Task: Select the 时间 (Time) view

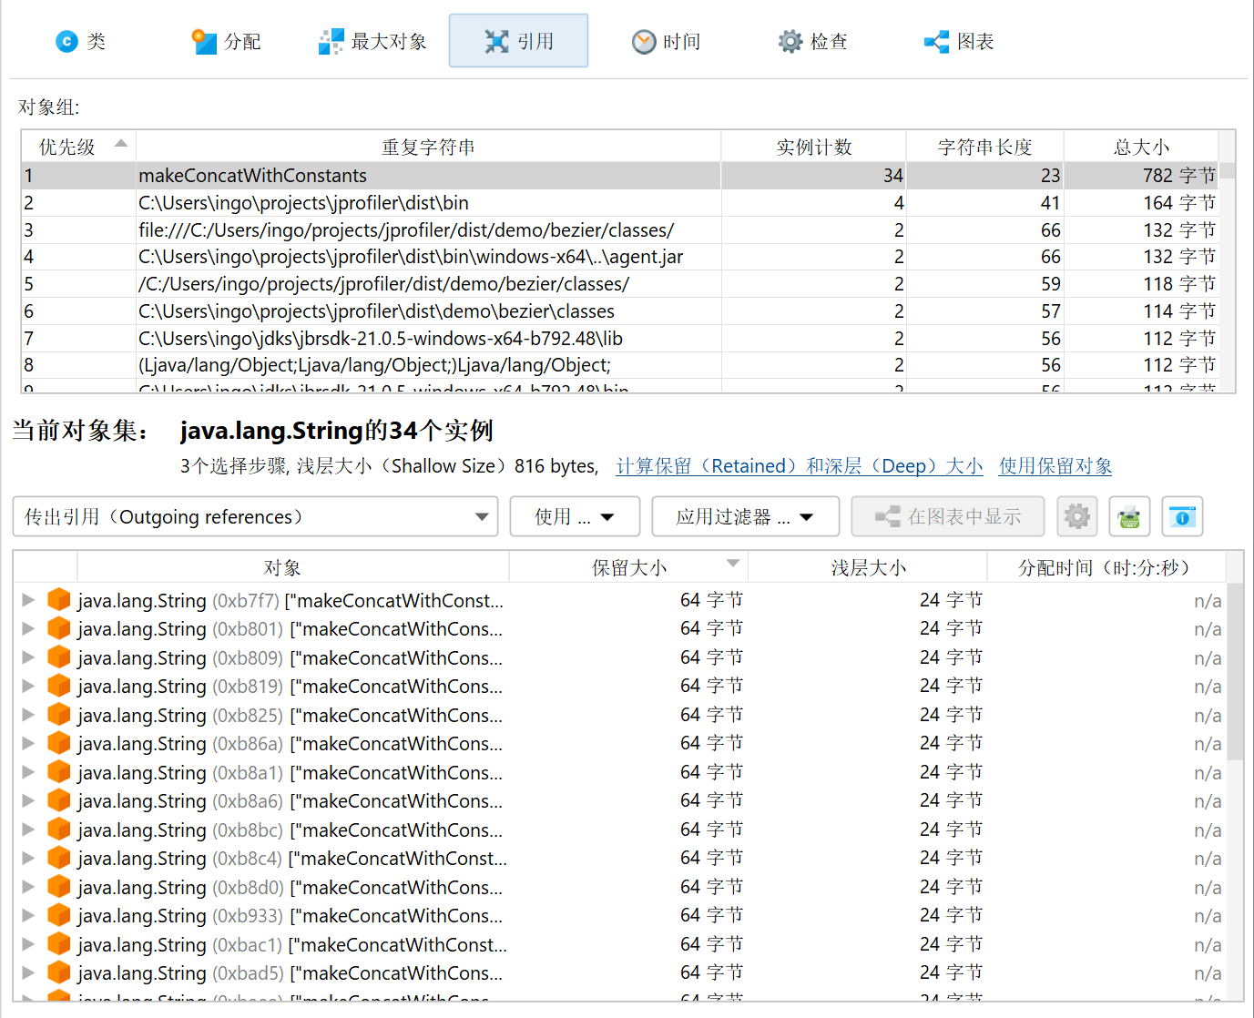Action: 666,42
